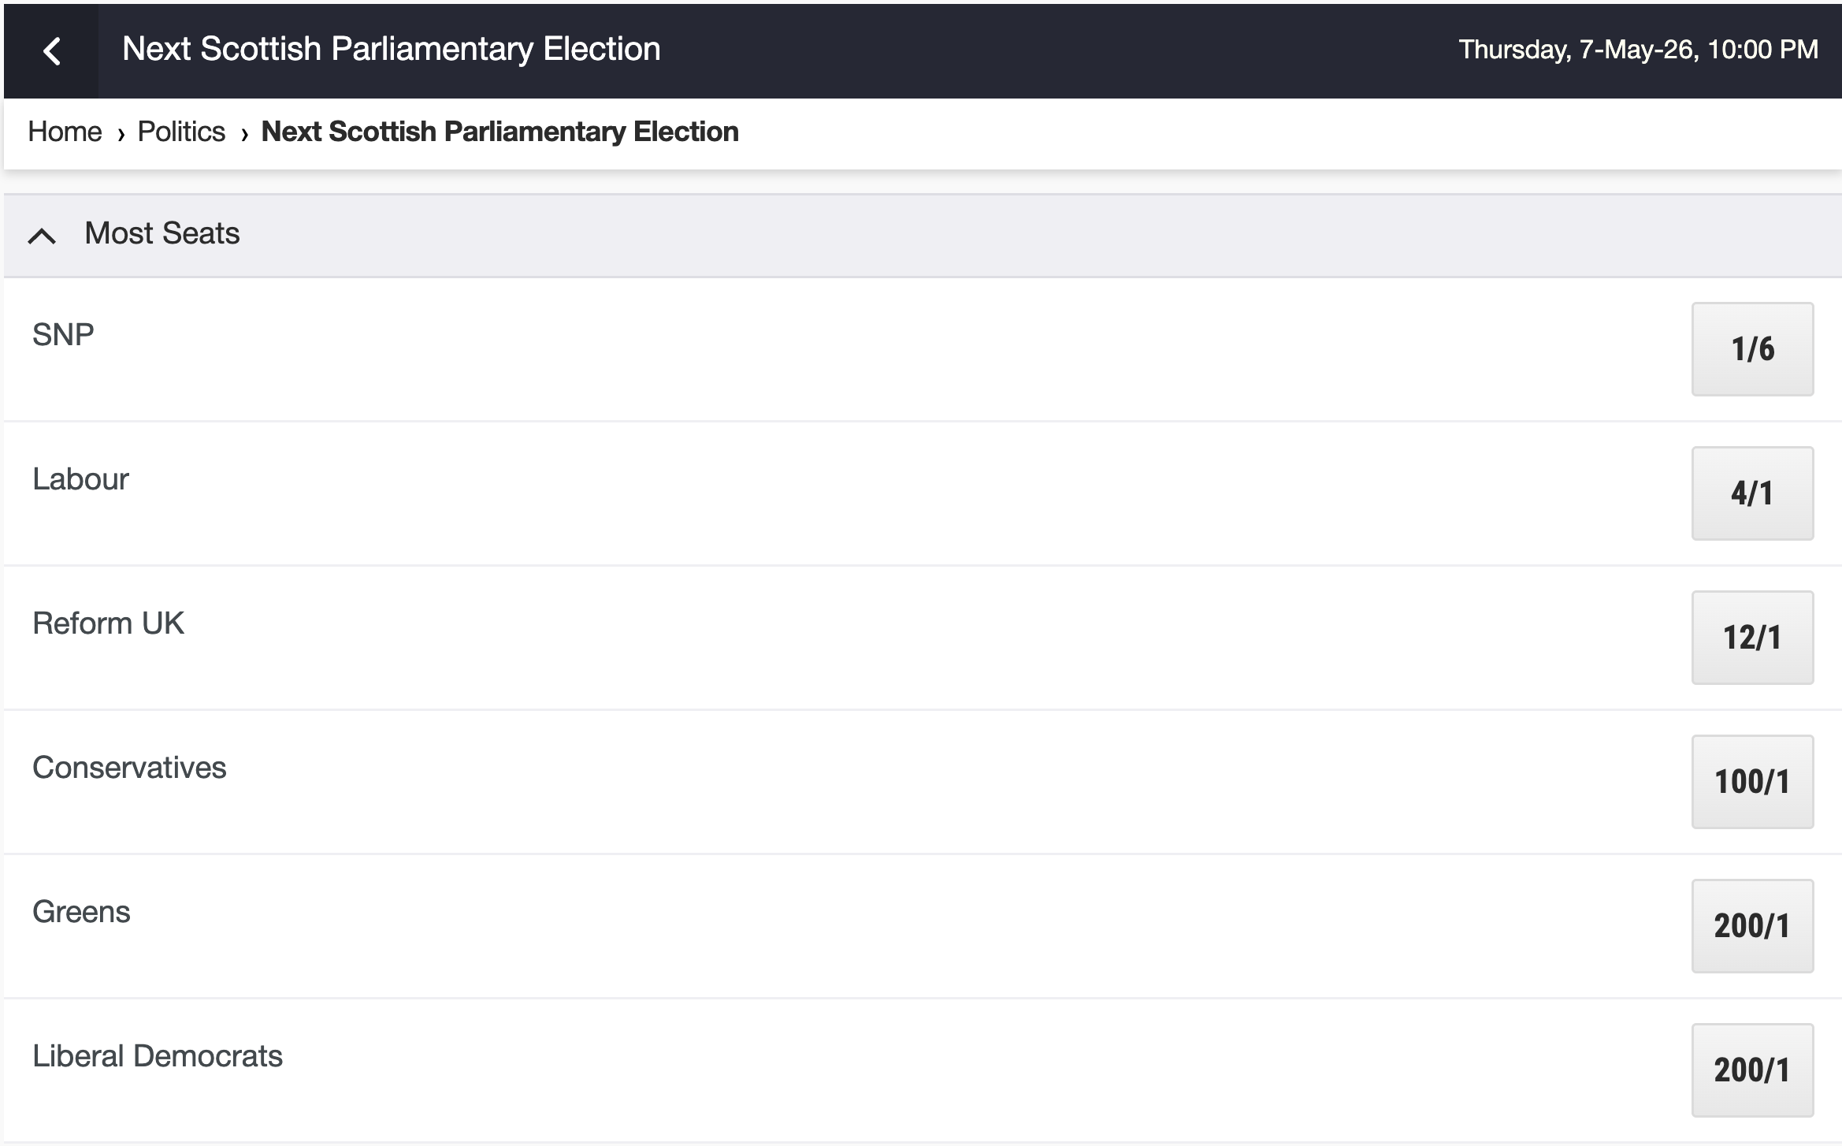Image resolution: width=1842 pixels, height=1146 pixels.
Task: Click the Greens party name
Action: (x=81, y=912)
